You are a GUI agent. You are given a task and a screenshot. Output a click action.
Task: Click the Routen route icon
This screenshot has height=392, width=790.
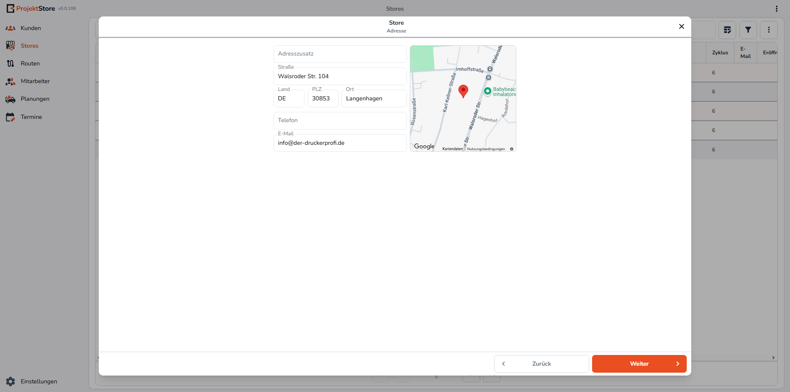click(10, 63)
